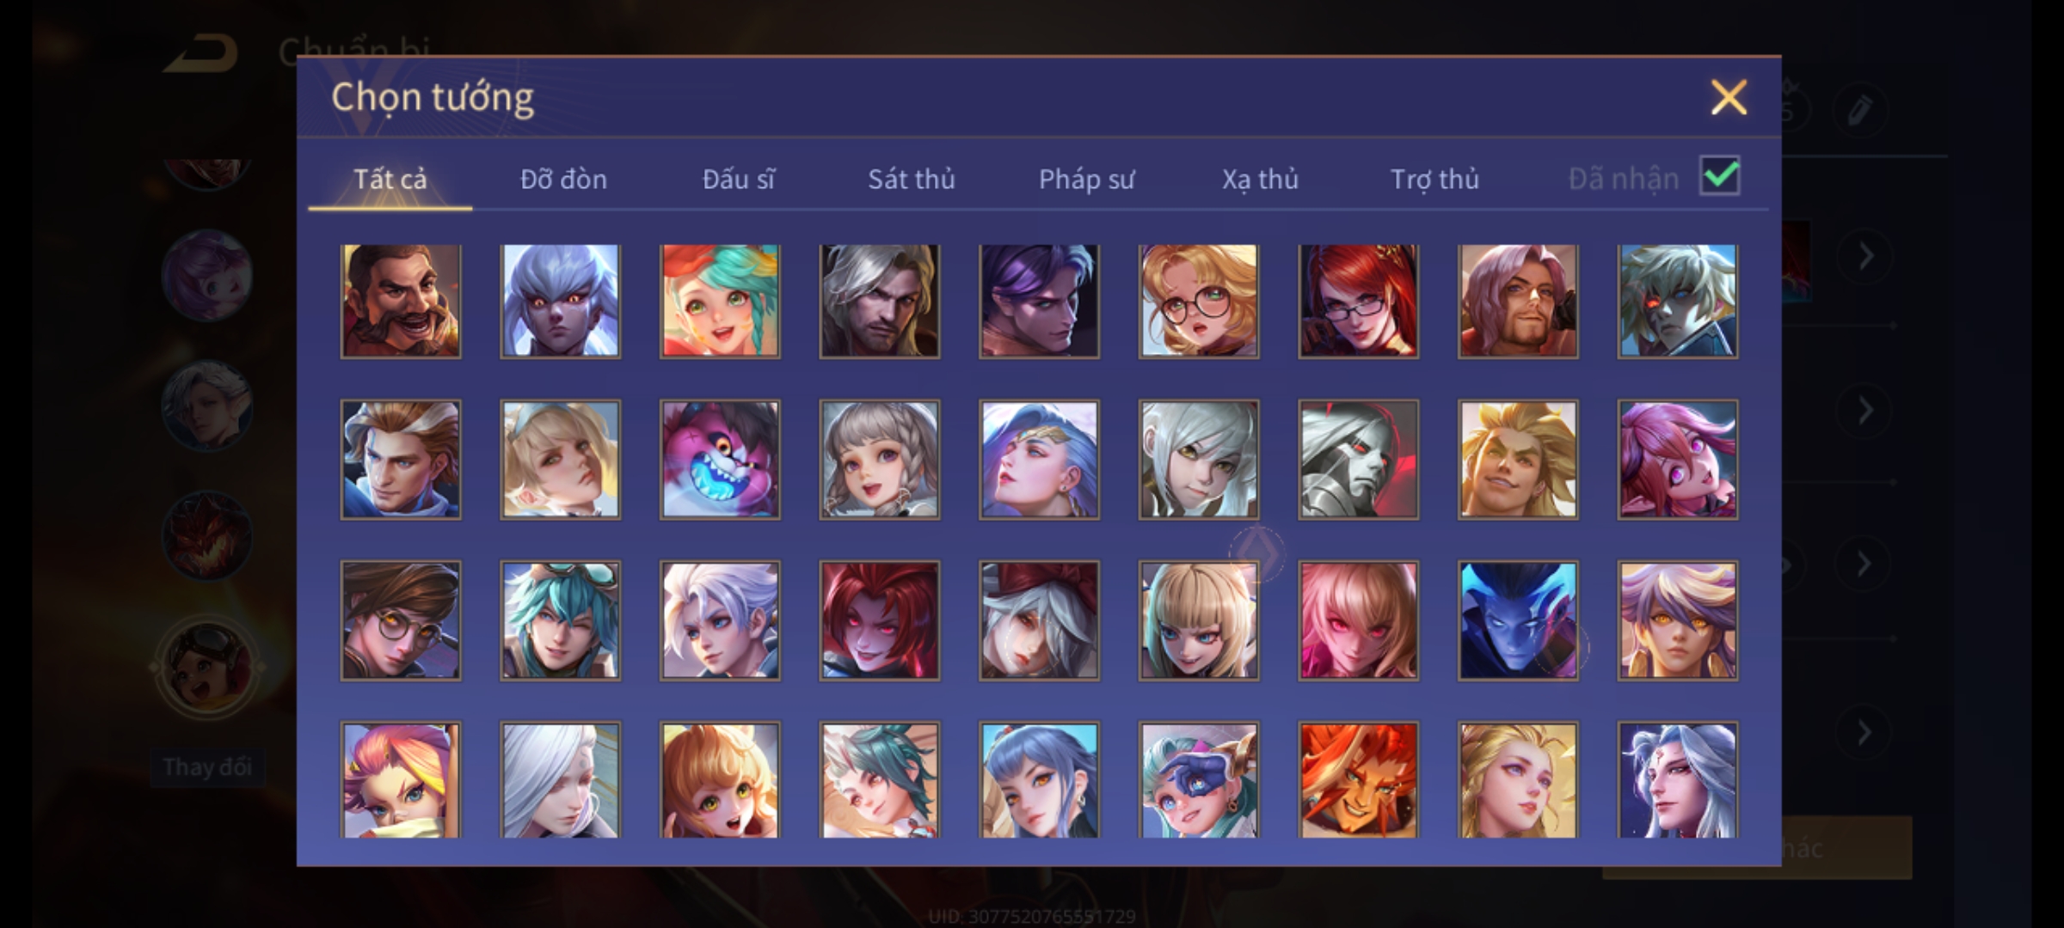
Task: Choose the hero with round glasses and blonde curls
Action: [1199, 301]
